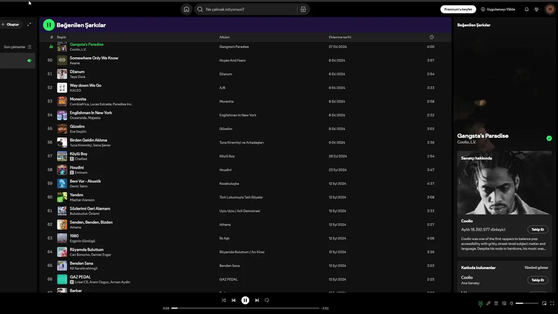Open Son çalınanlar sort dropdown
Screen dimensions: 558x314
17,47
